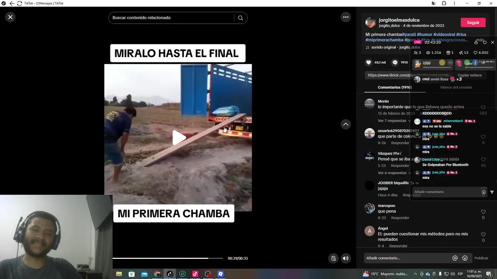The width and height of the screenshot is (497, 279).
Task: Open Mail app from taskbar
Action: [144, 274]
